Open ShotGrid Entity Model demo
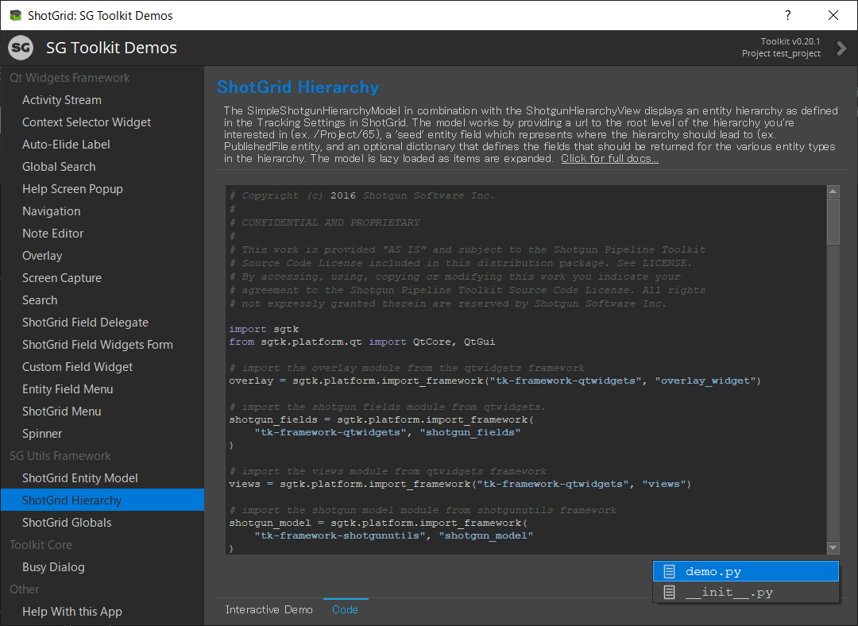858x626 pixels. (x=80, y=478)
